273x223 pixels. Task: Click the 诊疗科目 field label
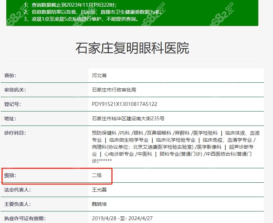point(15,133)
